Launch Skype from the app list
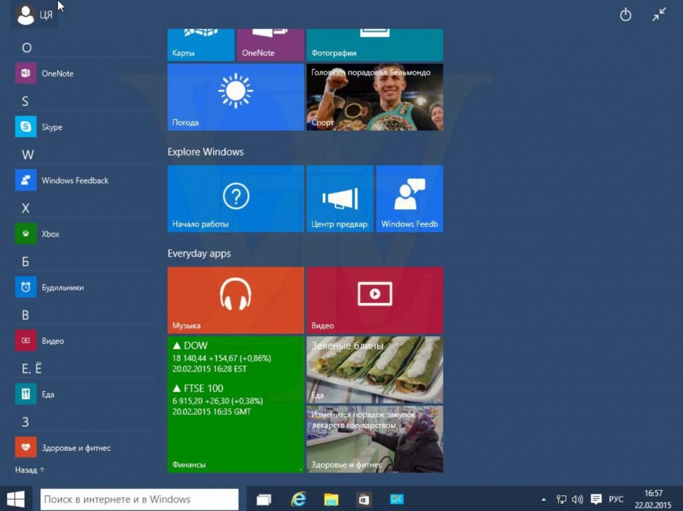 [85, 127]
